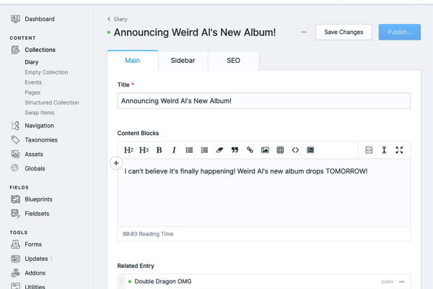Click the remove formatting eraser icon
Screen dimensions: 433x289
pyautogui.click(x=219, y=150)
